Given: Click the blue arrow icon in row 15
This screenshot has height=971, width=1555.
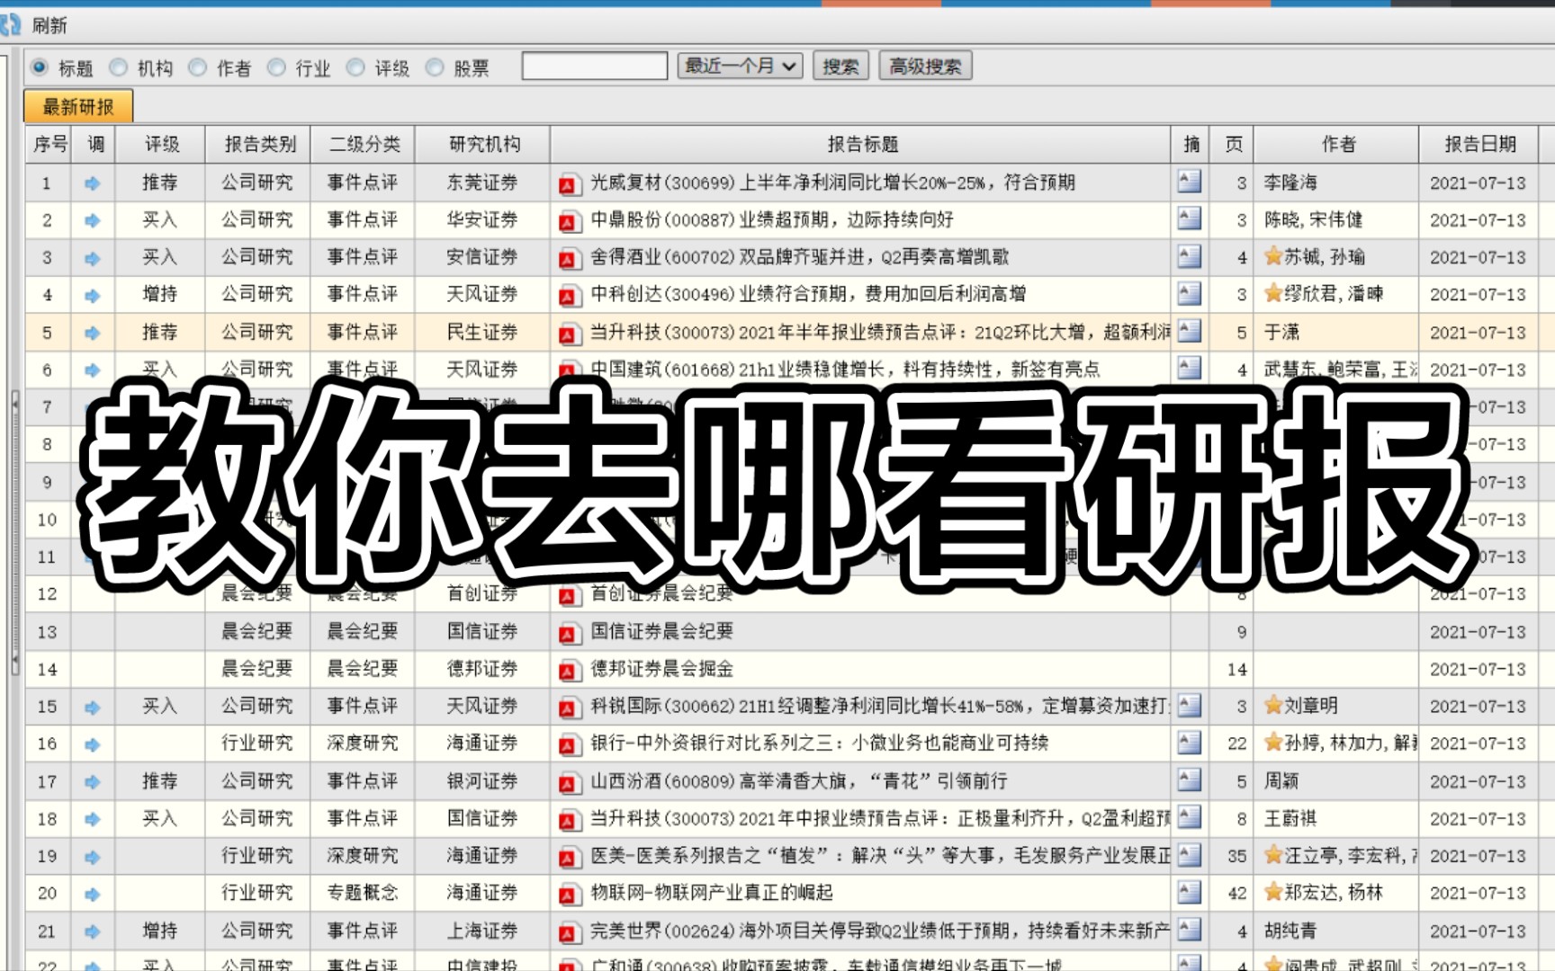Looking at the screenshot, I should tap(93, 708).
